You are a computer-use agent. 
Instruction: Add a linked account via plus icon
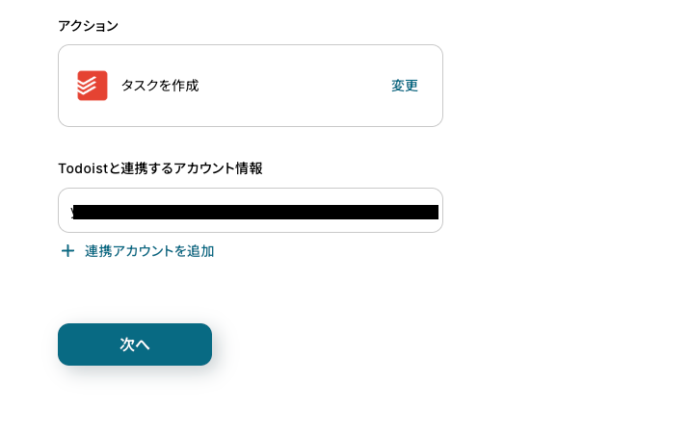pyautogui.click(x=67, y=251)
